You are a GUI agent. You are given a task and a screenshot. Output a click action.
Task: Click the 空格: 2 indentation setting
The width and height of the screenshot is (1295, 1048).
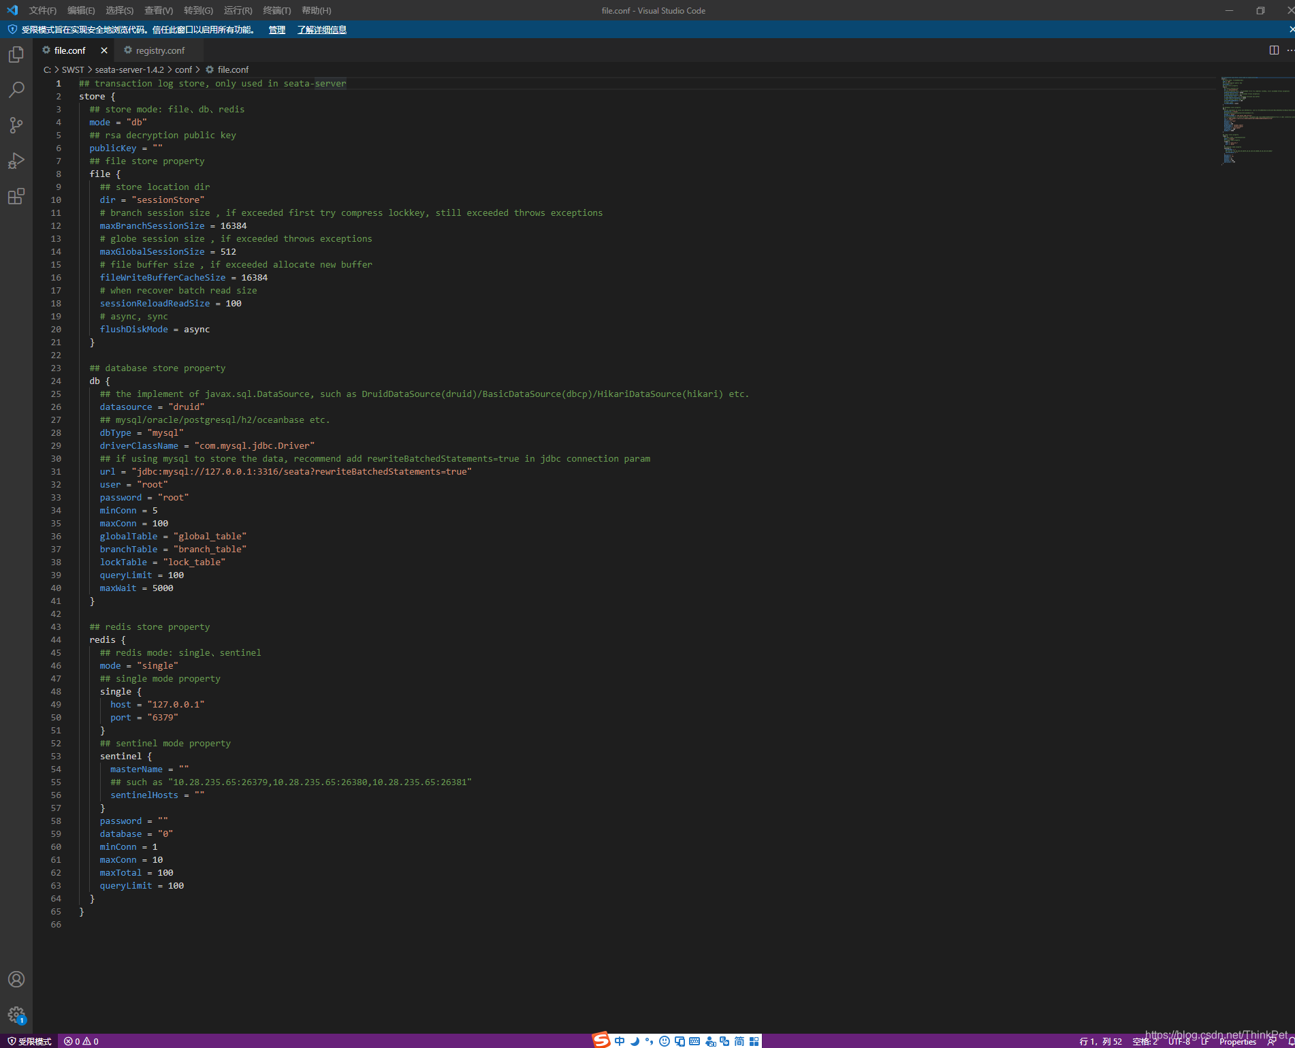pos(1145,1041)
